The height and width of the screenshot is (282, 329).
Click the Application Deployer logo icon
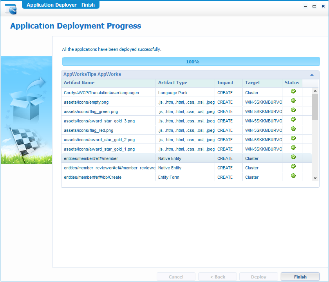tap(11, 9)
